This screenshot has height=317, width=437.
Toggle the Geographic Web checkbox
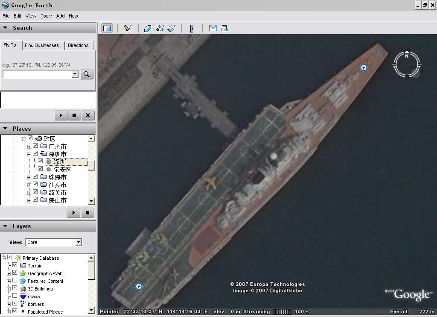coord(15,273)
